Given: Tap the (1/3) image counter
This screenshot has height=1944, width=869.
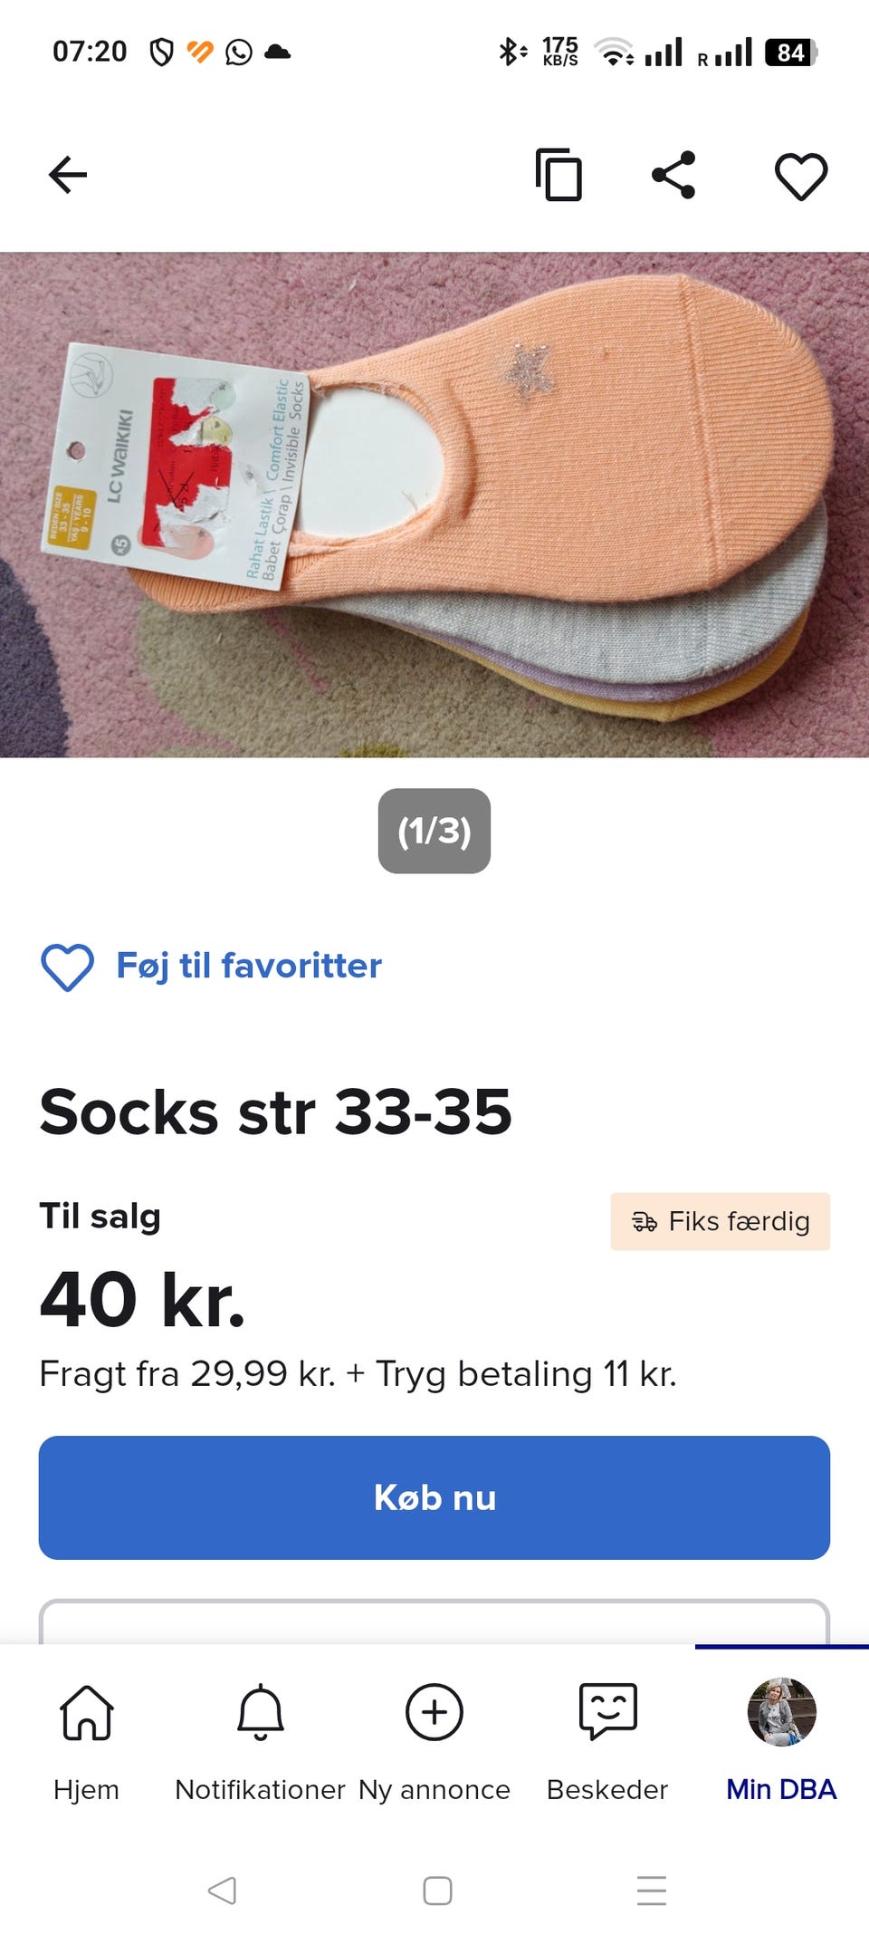Looking at the screenshot, I should [x=434, y=831].
